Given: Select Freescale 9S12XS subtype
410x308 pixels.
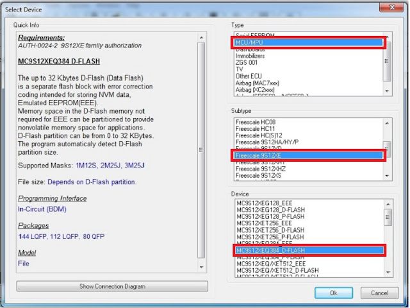Looking at the screenshot, I should pos(258,175).
